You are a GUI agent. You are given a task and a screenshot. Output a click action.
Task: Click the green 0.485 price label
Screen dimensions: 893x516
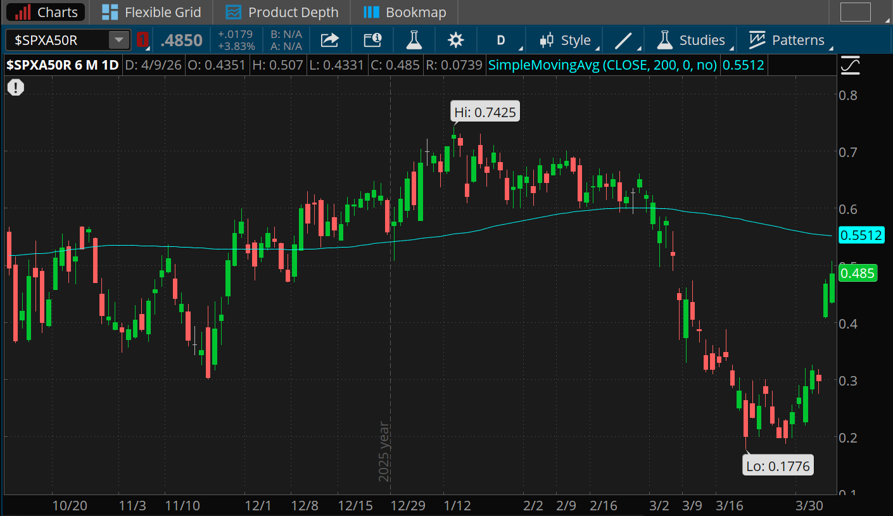[x=858, y=273]
